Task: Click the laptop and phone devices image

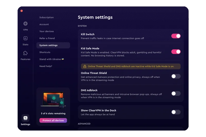Action: coord(53,100)
